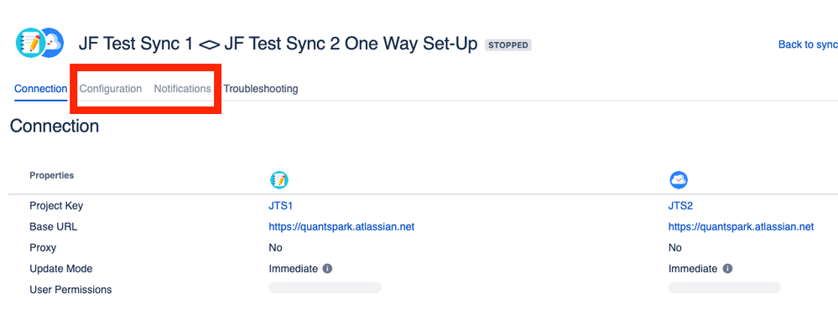The height and width of the screenshot is (315, 838).
Task: Click the JF Test Sync title text
Action: [278, 44]
